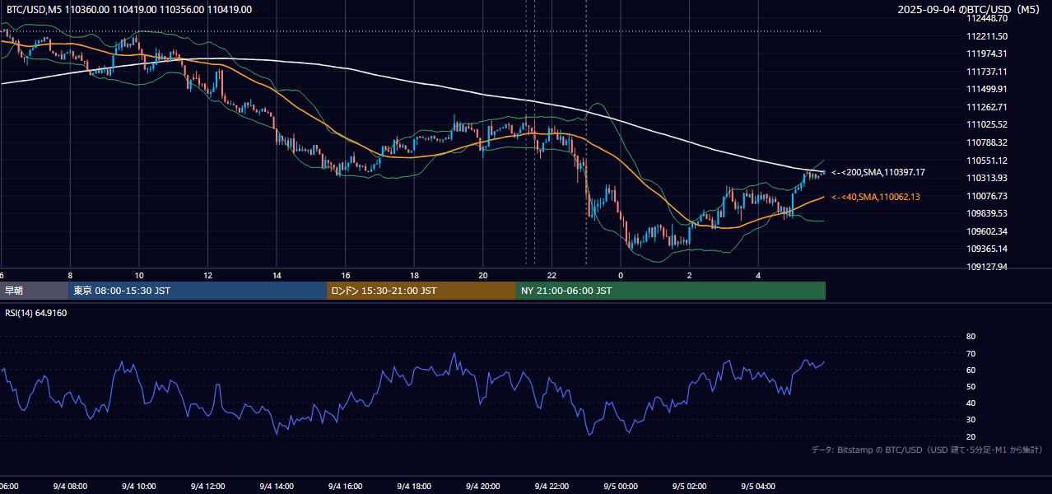This screenshot has width=1052, height=494.
Task: Click price axis label 110313.93
Action: [x=987, y=178]
